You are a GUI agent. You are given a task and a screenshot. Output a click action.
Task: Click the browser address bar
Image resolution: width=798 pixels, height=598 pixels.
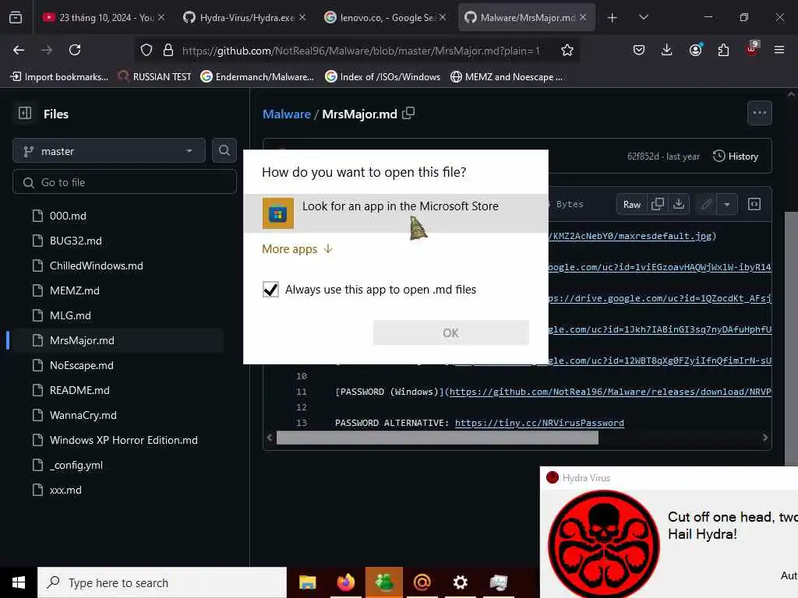tap(360, 50)
